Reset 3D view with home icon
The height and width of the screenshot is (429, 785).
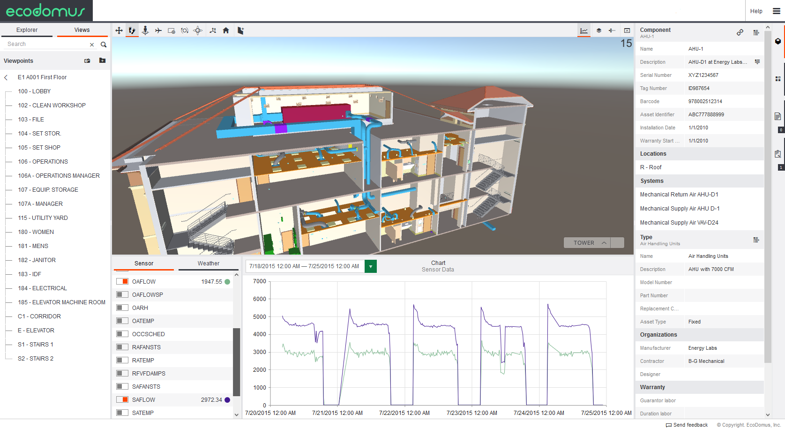[226, 30]
